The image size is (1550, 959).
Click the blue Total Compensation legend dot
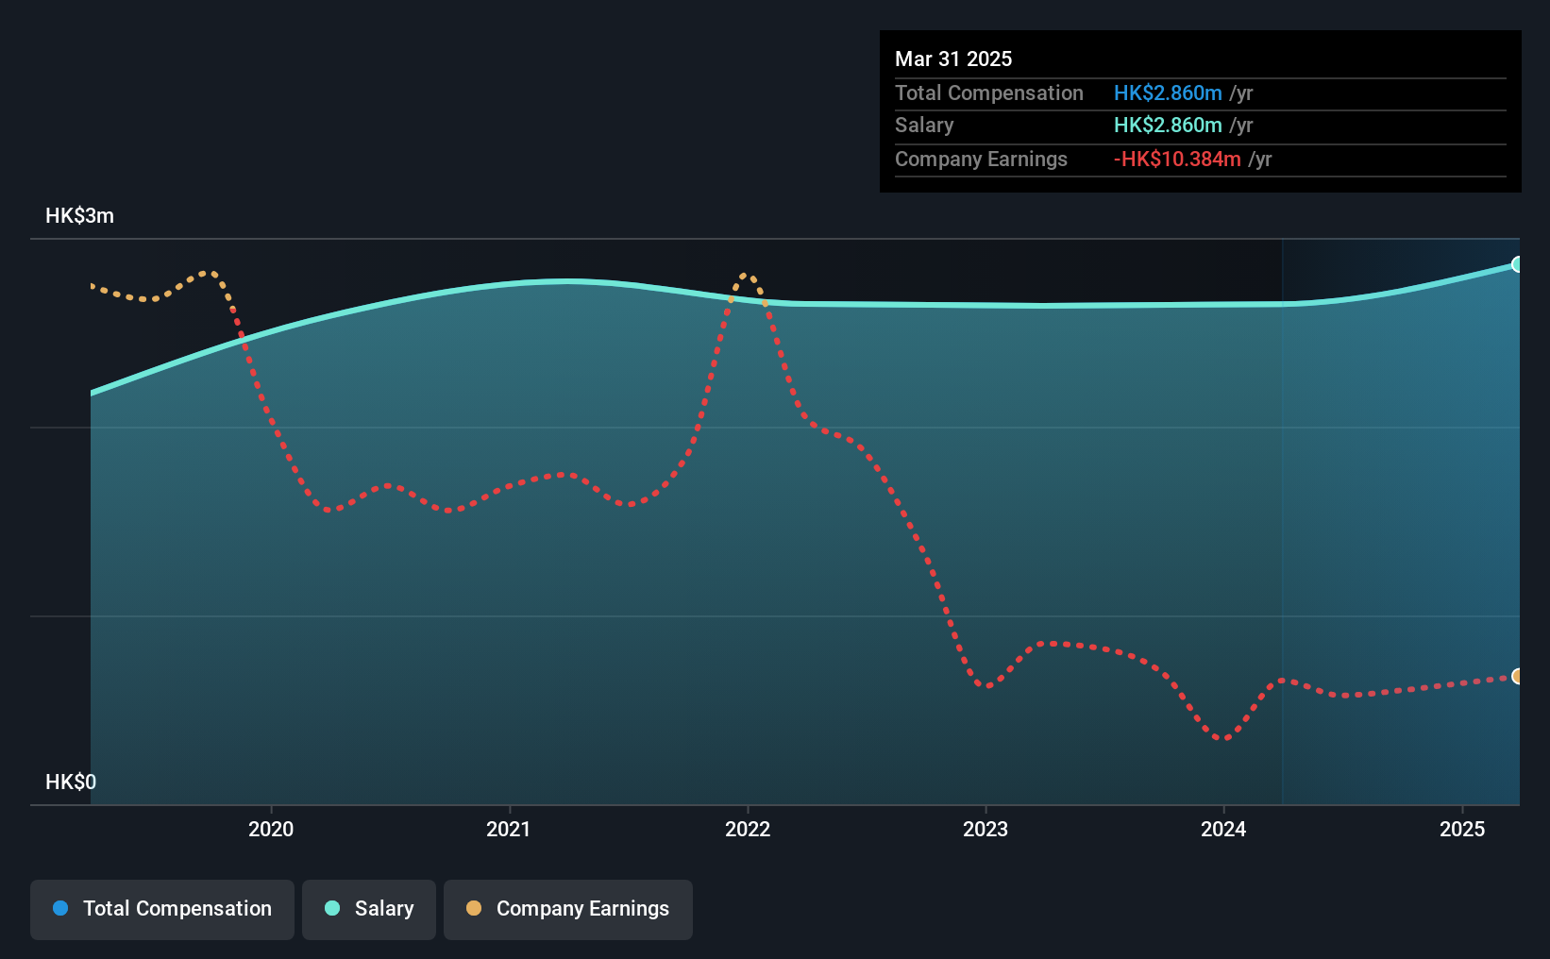pos(60,908)
